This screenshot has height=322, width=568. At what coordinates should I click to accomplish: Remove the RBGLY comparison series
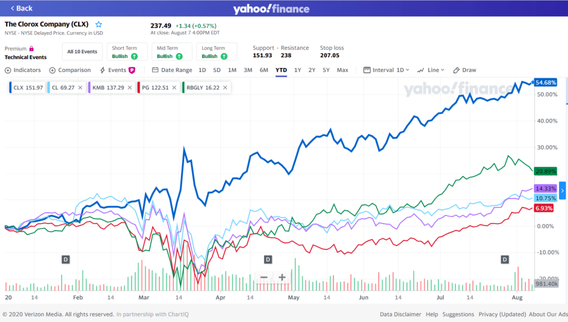[x=225, y=87]
